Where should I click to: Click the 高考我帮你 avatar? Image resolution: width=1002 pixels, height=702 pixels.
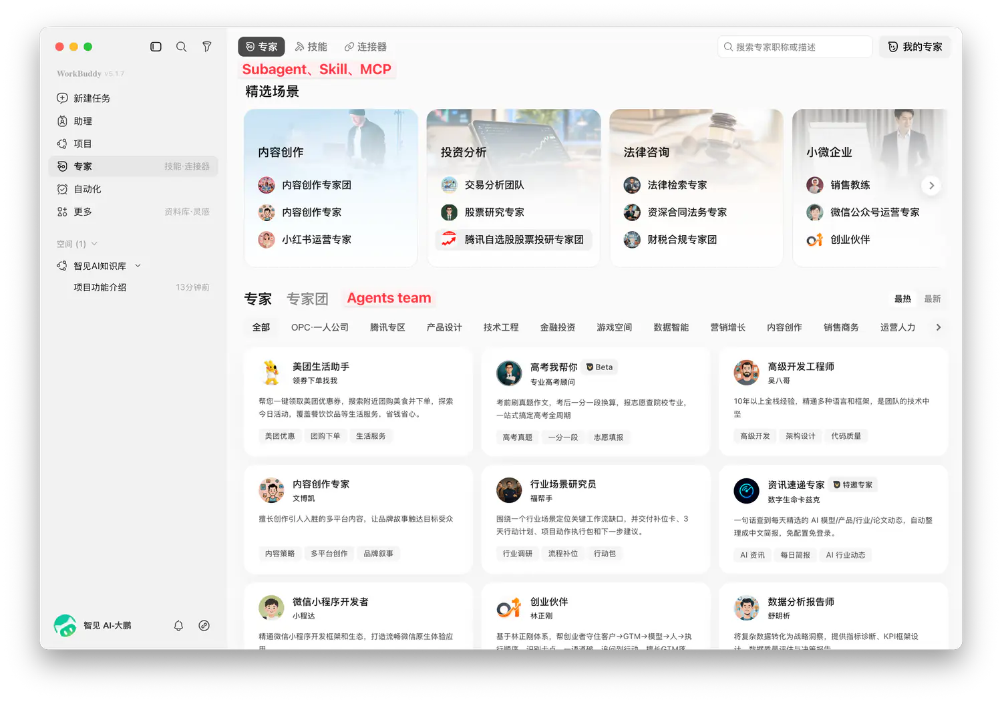(509, 373)
